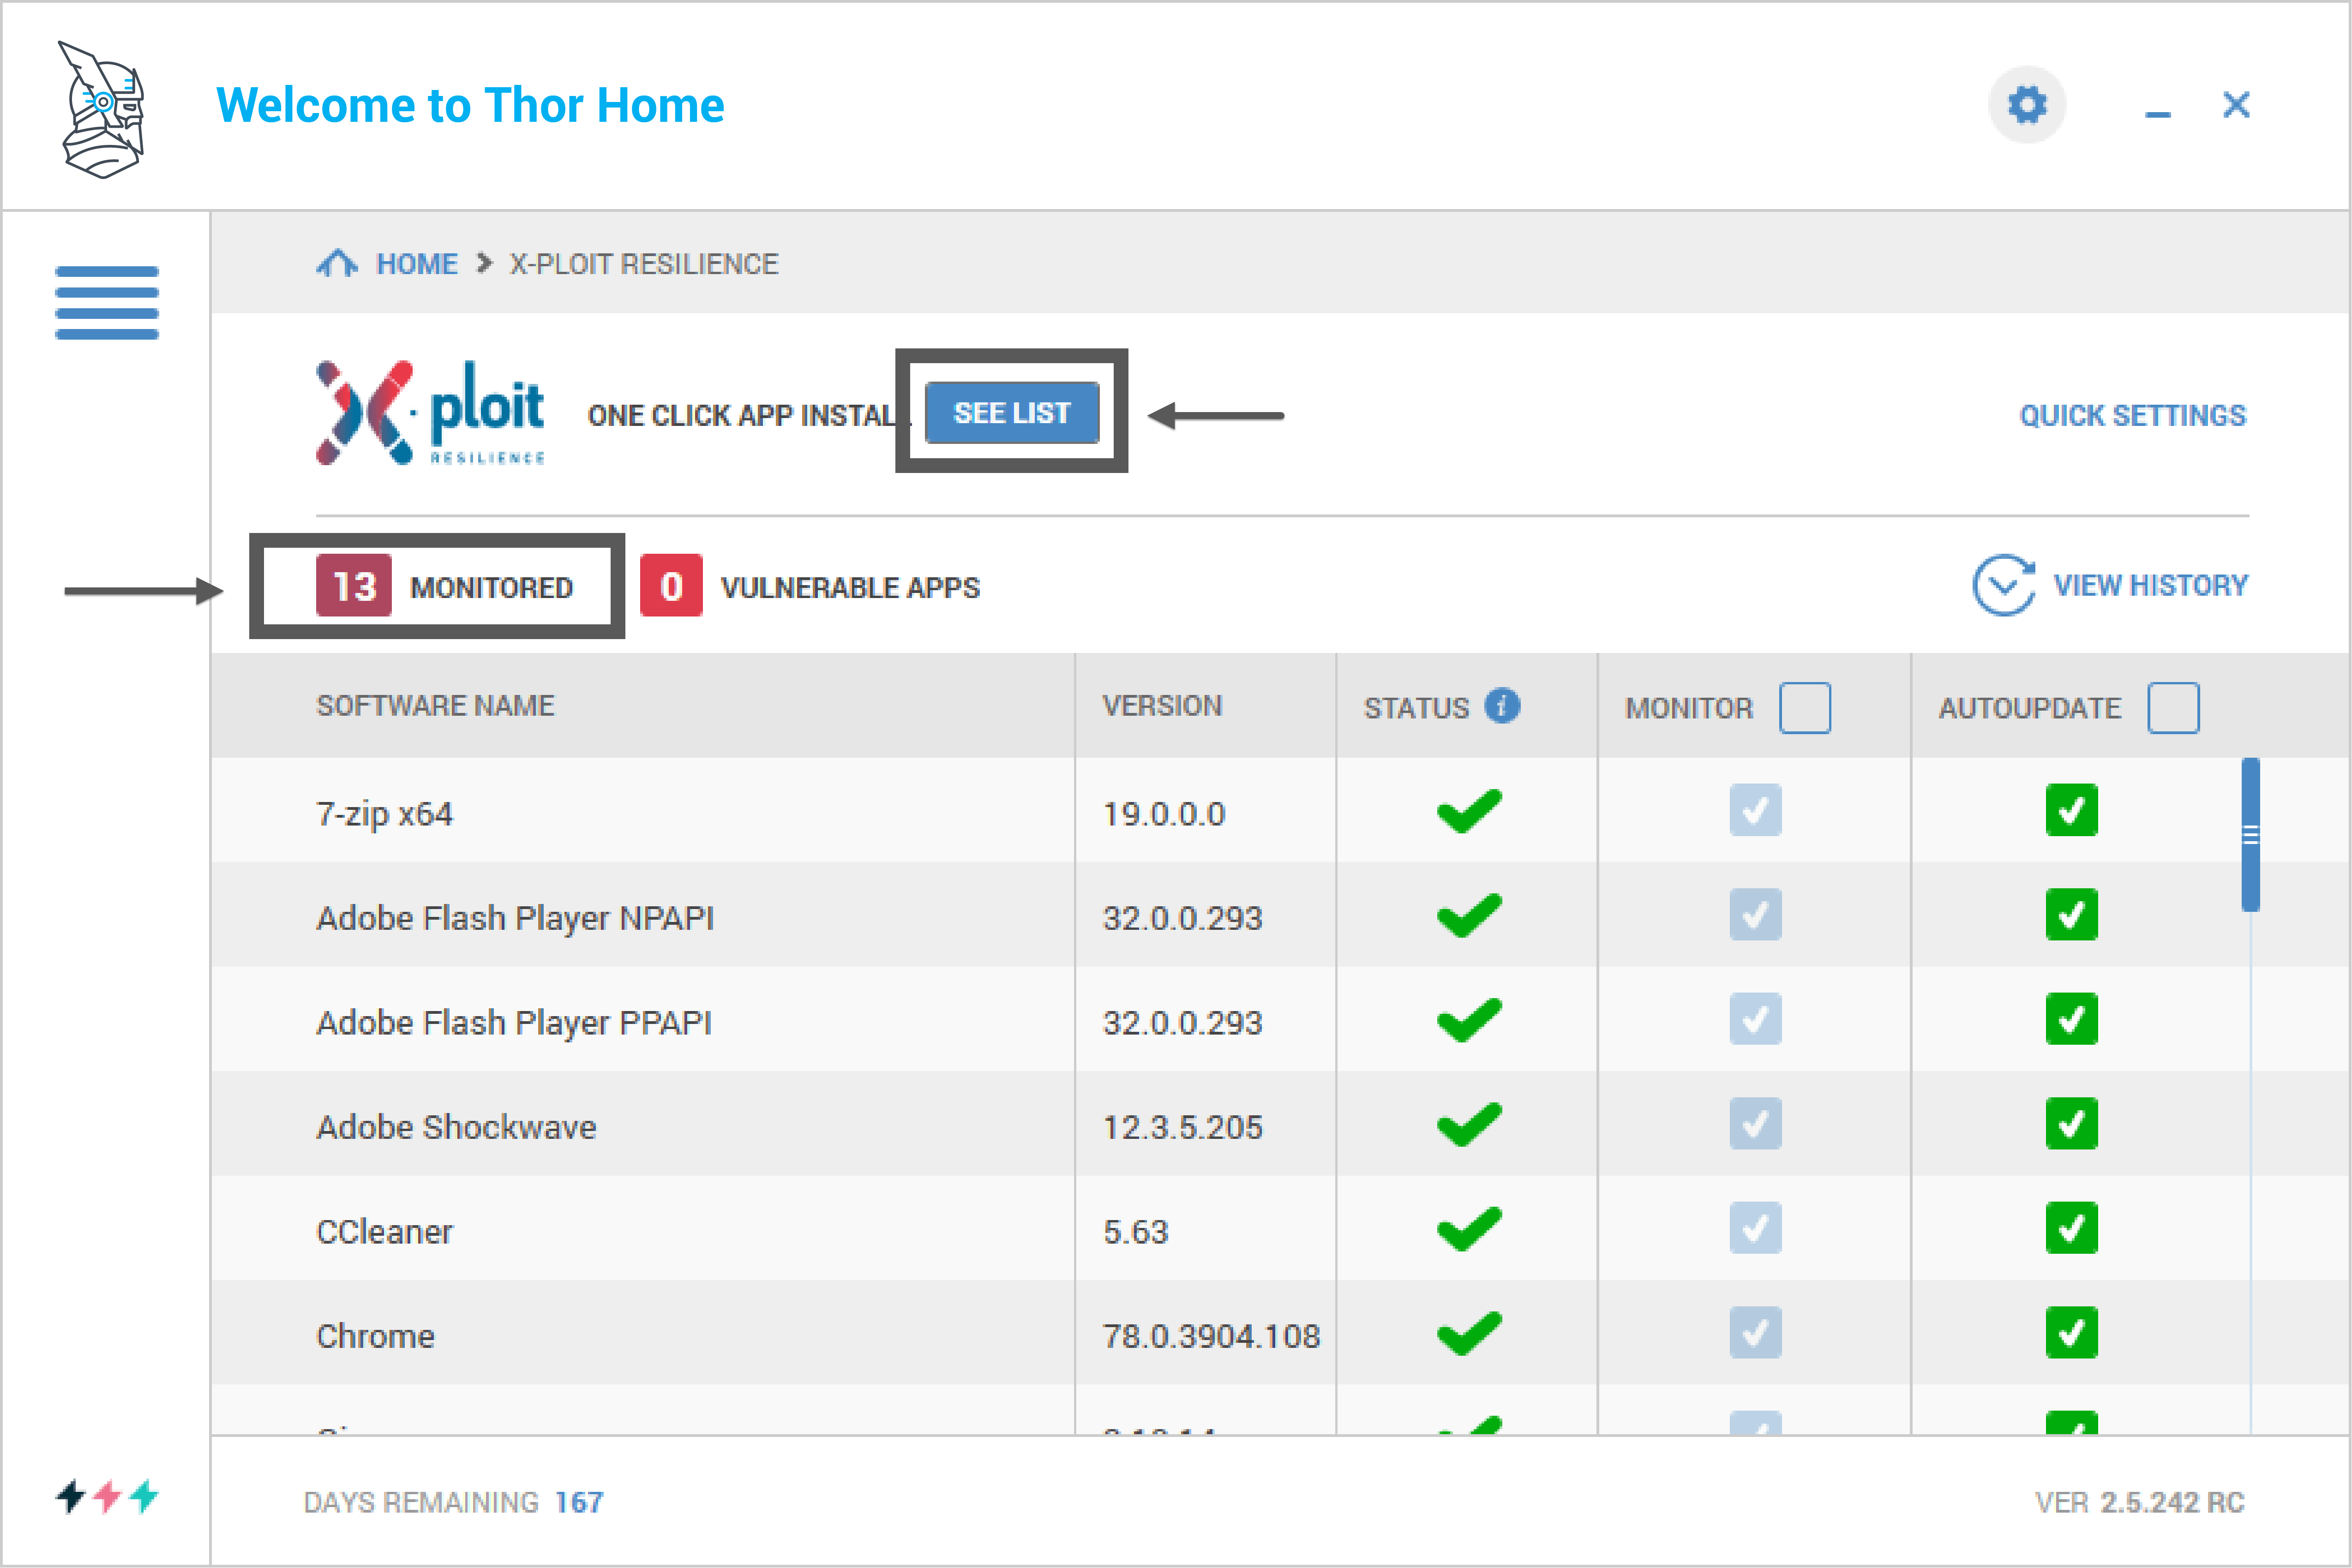The image size is (2352, 1568).
Task: Click the Status info icon
Action: pyautogui.click(x=1502, y=706)
